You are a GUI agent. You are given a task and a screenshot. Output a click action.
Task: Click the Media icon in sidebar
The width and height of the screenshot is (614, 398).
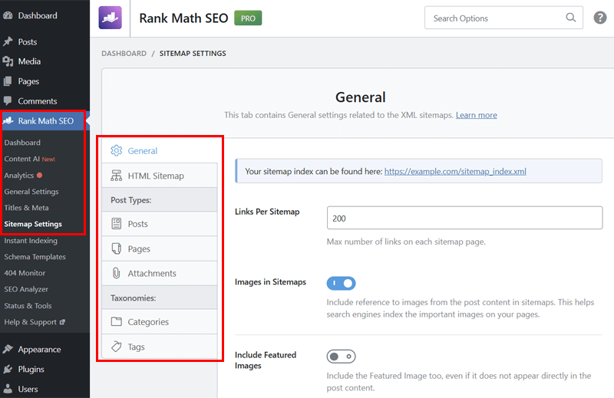pyautogui.click(x=8, y=61)
